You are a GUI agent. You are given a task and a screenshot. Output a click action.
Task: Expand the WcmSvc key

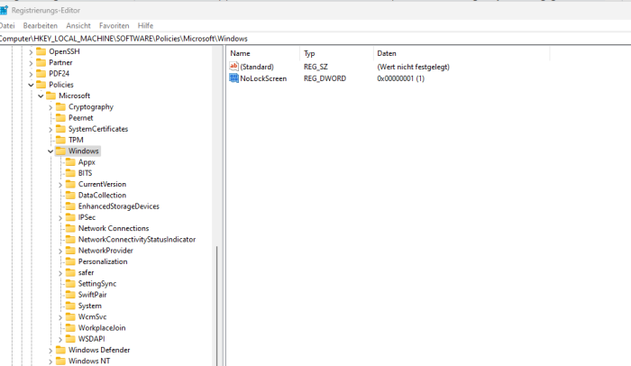tap(60, 317)
